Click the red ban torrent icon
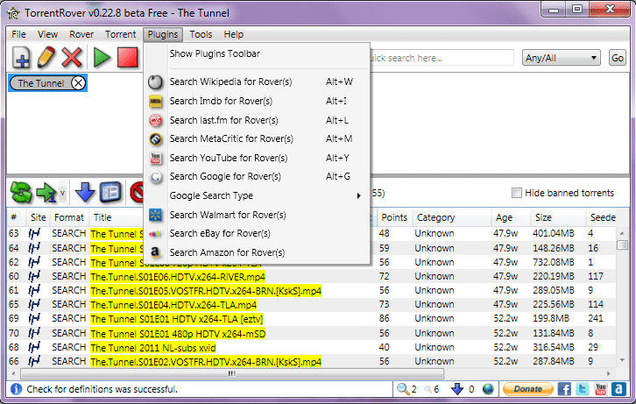Screen dimensions: 636x404 coord(137,192)
